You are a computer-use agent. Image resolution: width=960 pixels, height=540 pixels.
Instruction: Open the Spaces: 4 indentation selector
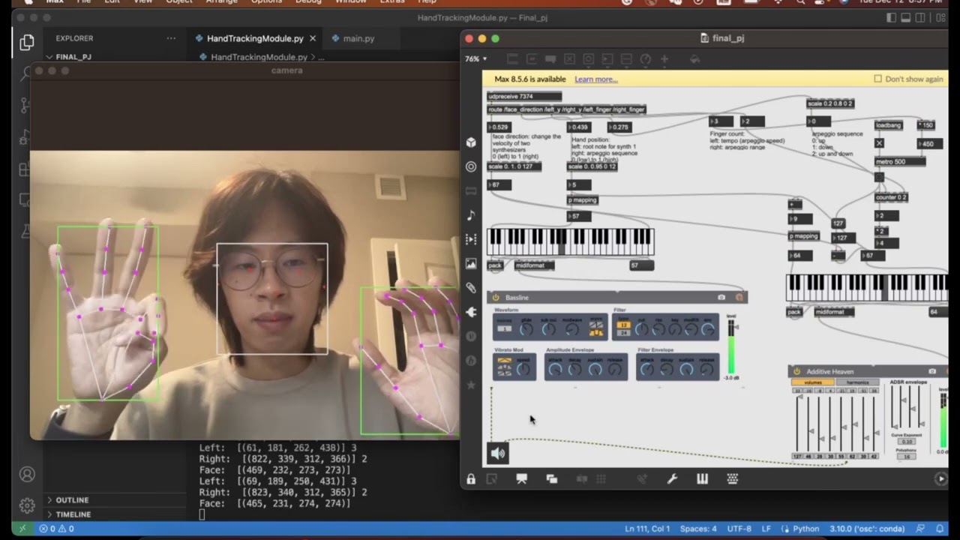(698, 529)
